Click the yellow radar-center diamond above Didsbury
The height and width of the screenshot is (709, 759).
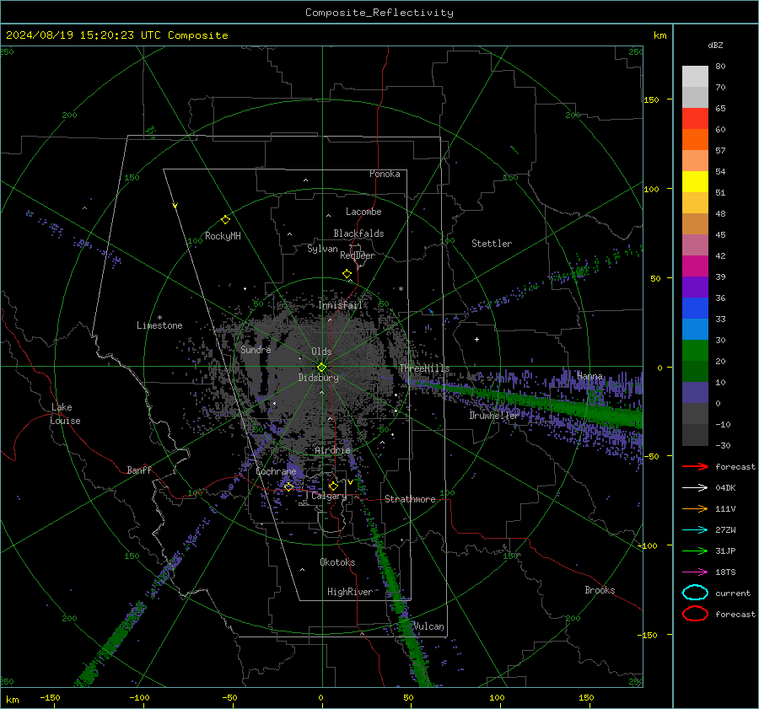pyautogui.click(x=321, y=368)
